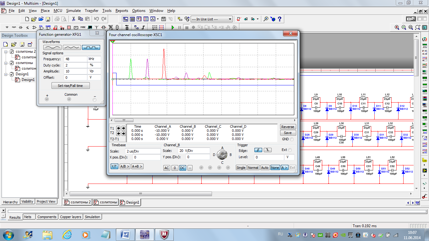
Task: Zoom in on schematic with plus magnifier
Action: 397,27
